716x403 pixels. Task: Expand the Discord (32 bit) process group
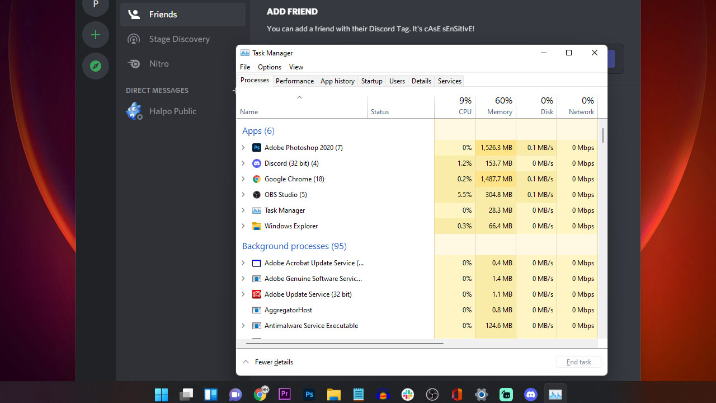click(x=243, y=163)
